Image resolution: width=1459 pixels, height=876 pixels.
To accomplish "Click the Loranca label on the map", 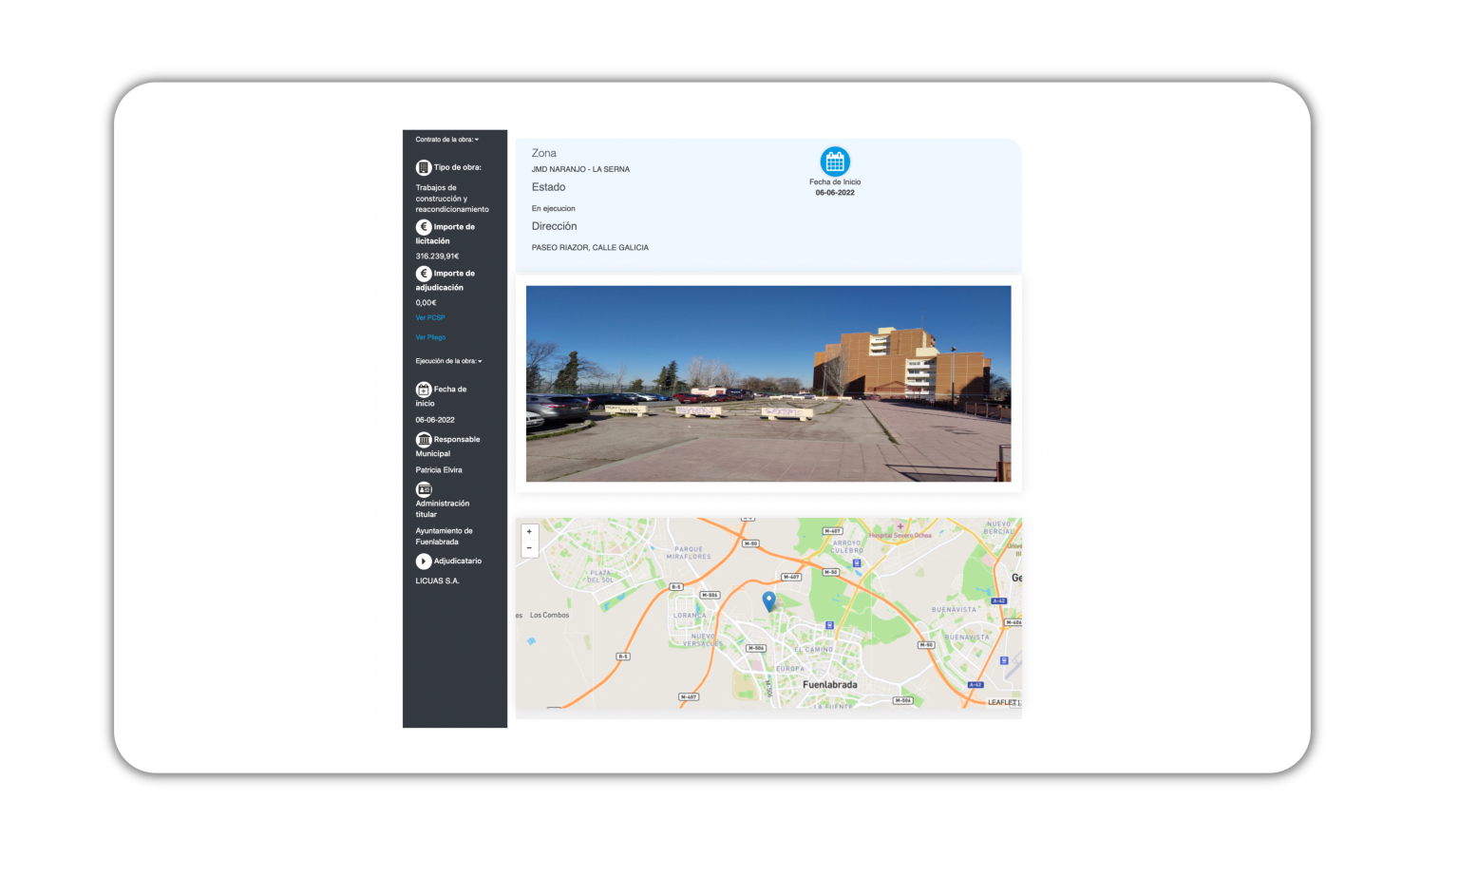I will click(690, 616).
